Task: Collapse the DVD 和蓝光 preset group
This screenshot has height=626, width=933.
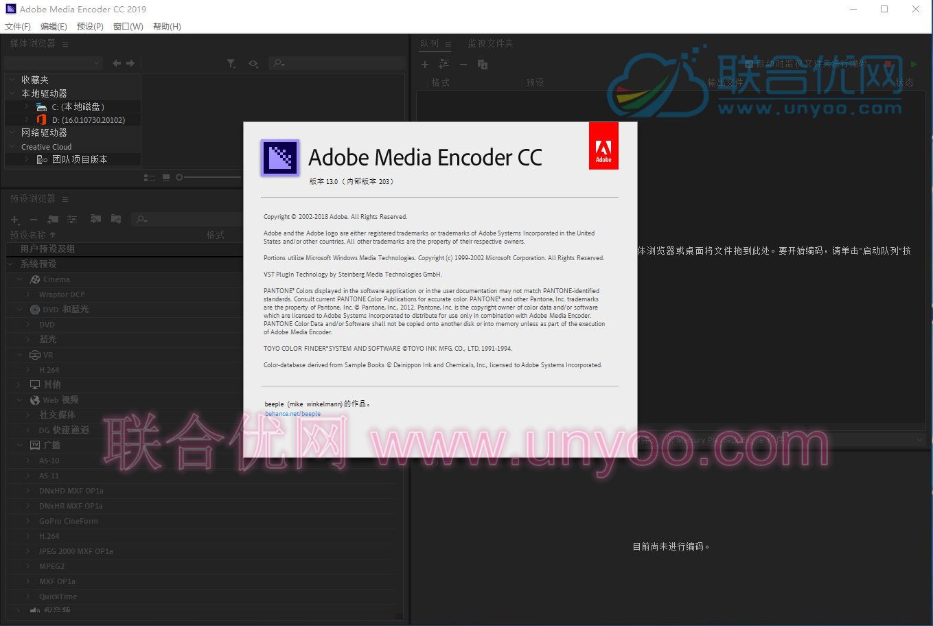Action: pos(21,310)
